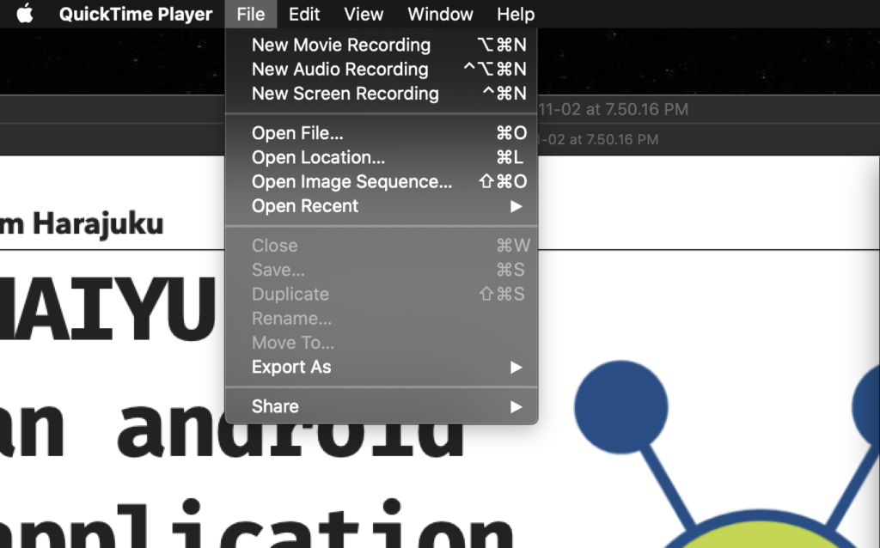Open the Apple menu

click(x=25, y=14)
